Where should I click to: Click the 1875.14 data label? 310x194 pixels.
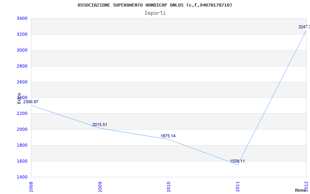[168, 136]
